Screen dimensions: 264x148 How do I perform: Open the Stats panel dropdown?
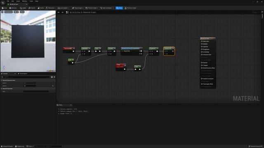click(71, 105)
